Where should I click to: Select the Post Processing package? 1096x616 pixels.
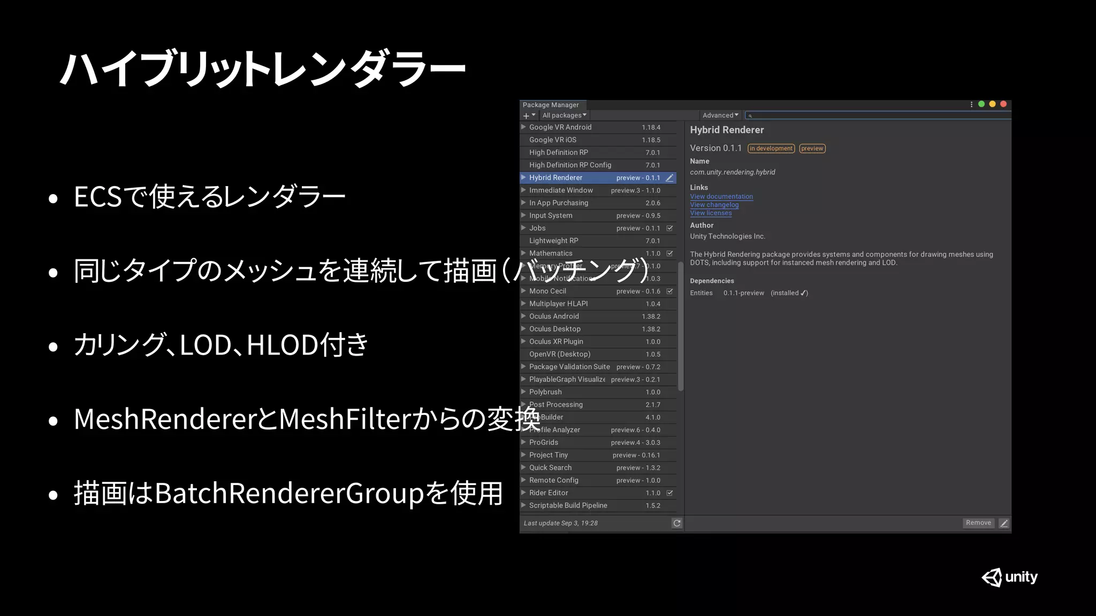598,405
